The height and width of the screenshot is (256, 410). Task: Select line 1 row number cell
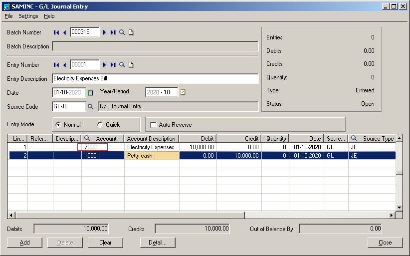pyautogui.click(x=17, y=147)
